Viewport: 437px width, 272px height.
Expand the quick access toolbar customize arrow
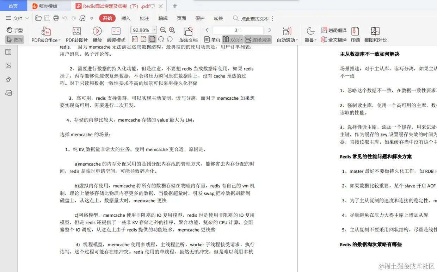(92, 18)
